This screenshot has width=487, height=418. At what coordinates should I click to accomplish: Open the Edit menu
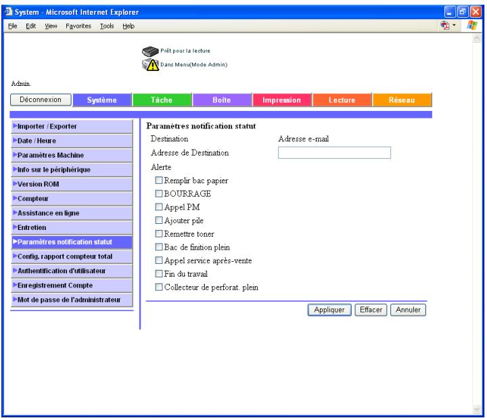30,26
